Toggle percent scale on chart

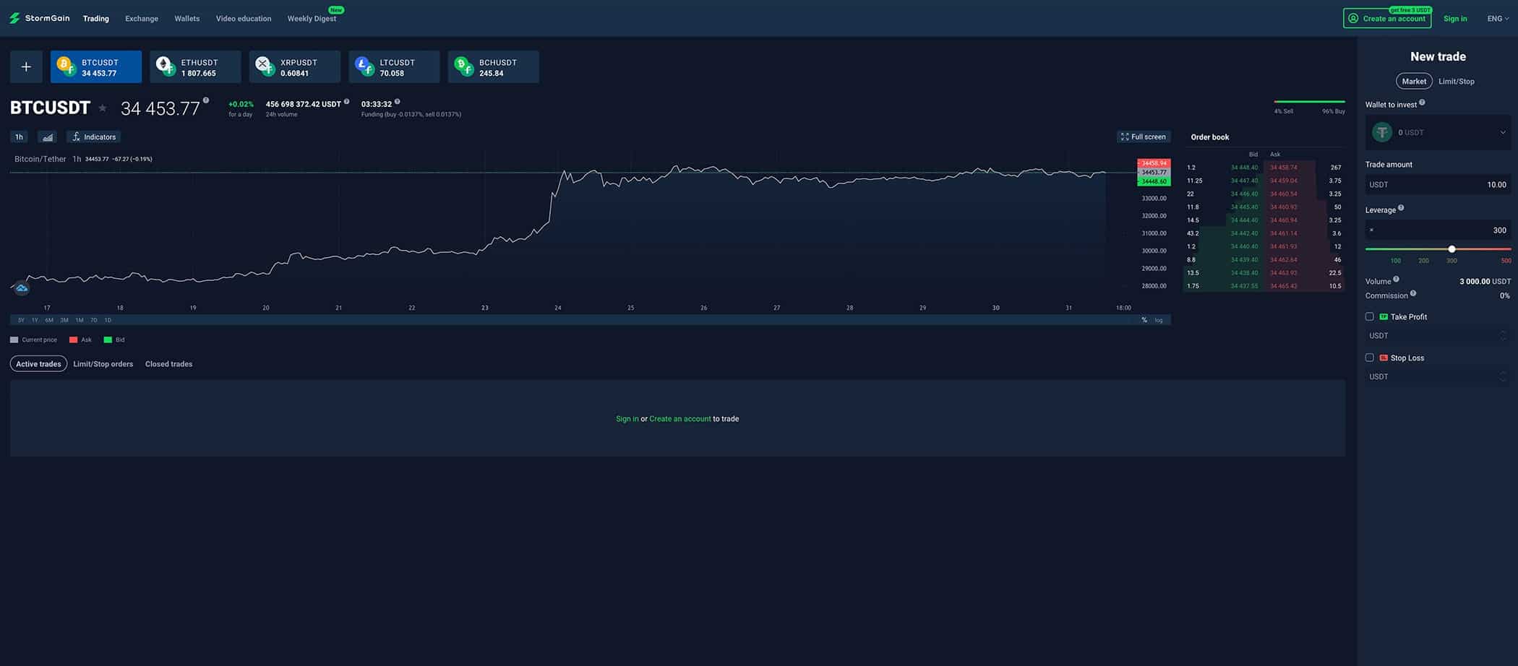(x=1144, y=320)
